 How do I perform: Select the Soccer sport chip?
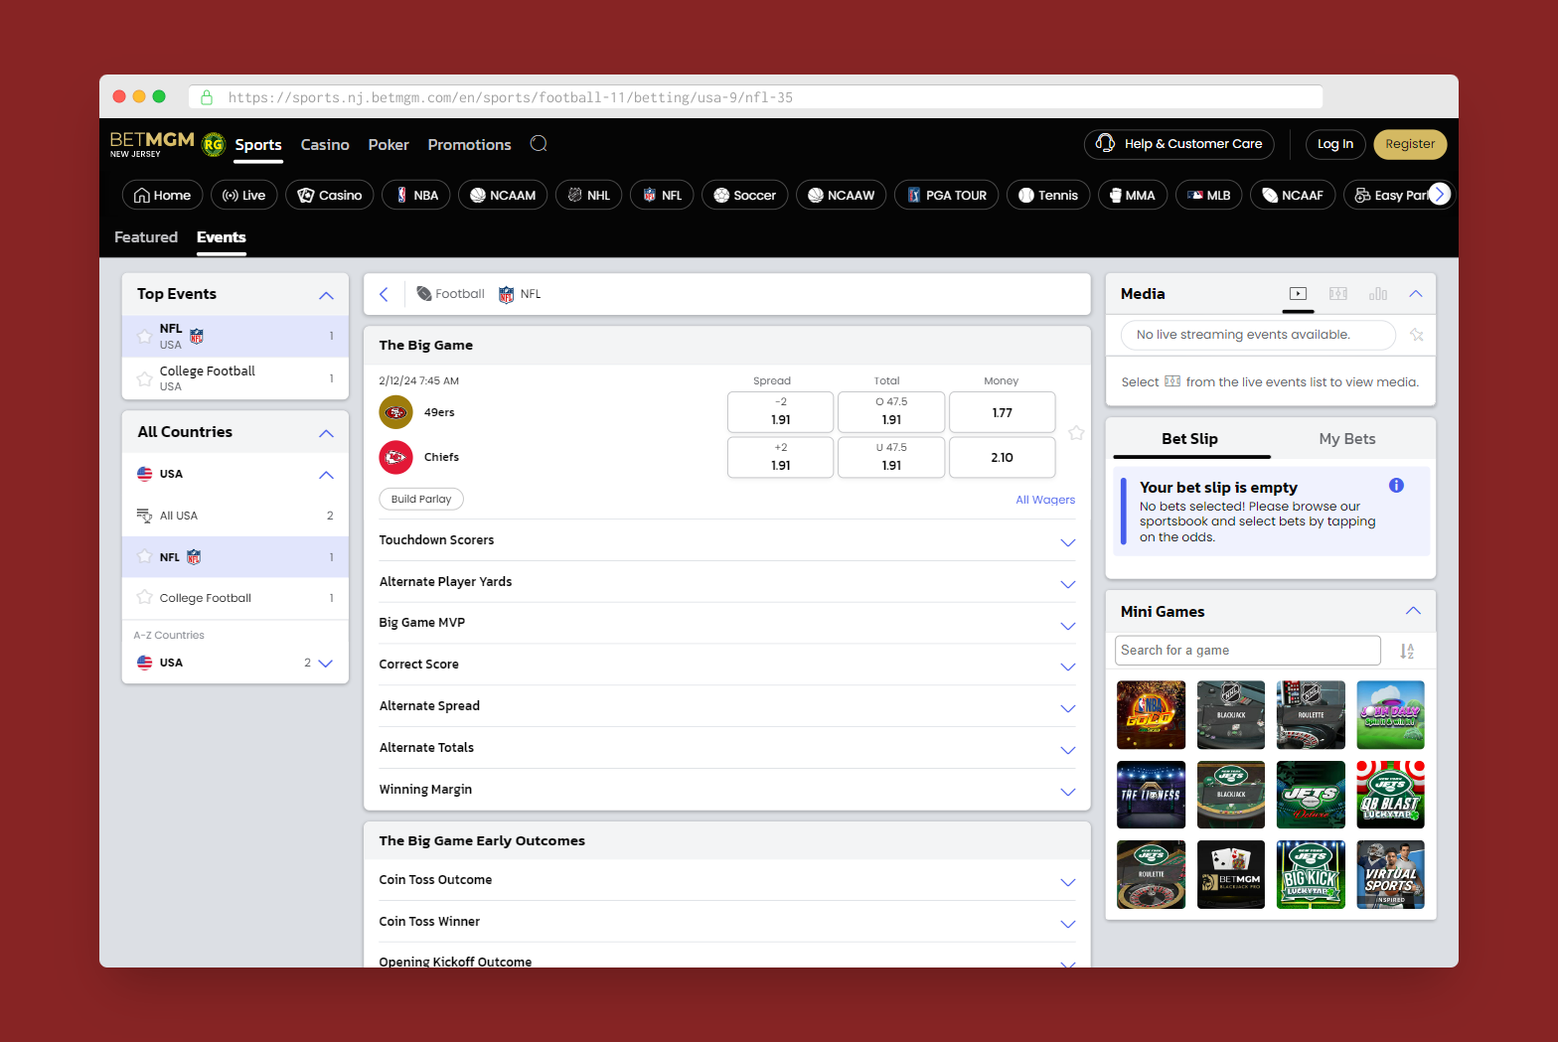(745, 195)
